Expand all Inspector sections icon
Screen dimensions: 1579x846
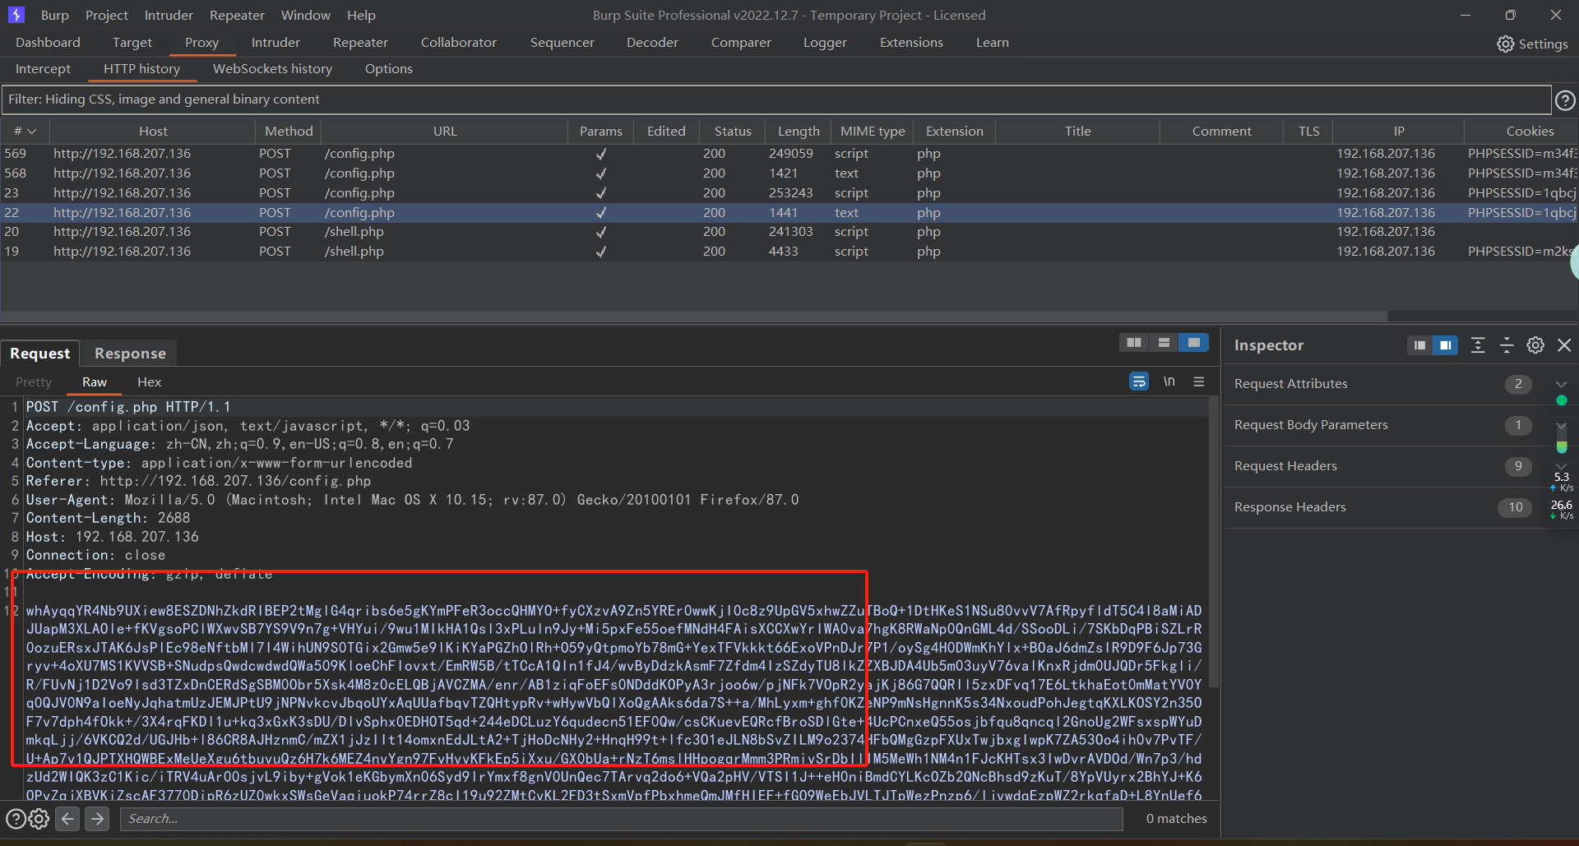1478,345
